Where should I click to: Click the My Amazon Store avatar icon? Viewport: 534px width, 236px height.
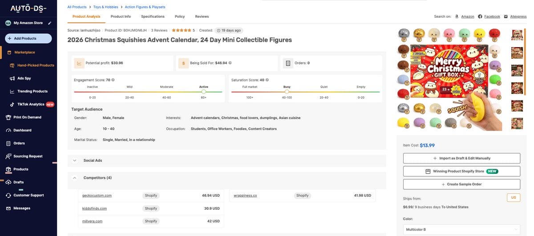click(8, 23)
